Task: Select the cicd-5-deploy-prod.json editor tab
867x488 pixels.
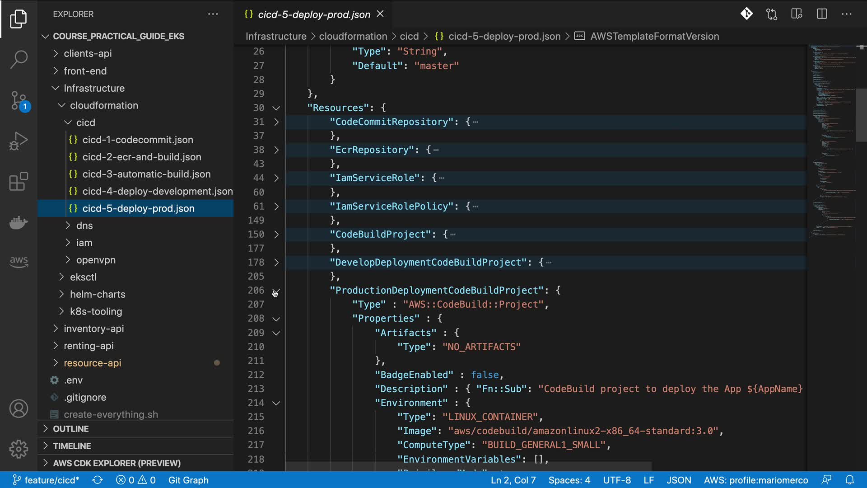Action: [314, 14]
